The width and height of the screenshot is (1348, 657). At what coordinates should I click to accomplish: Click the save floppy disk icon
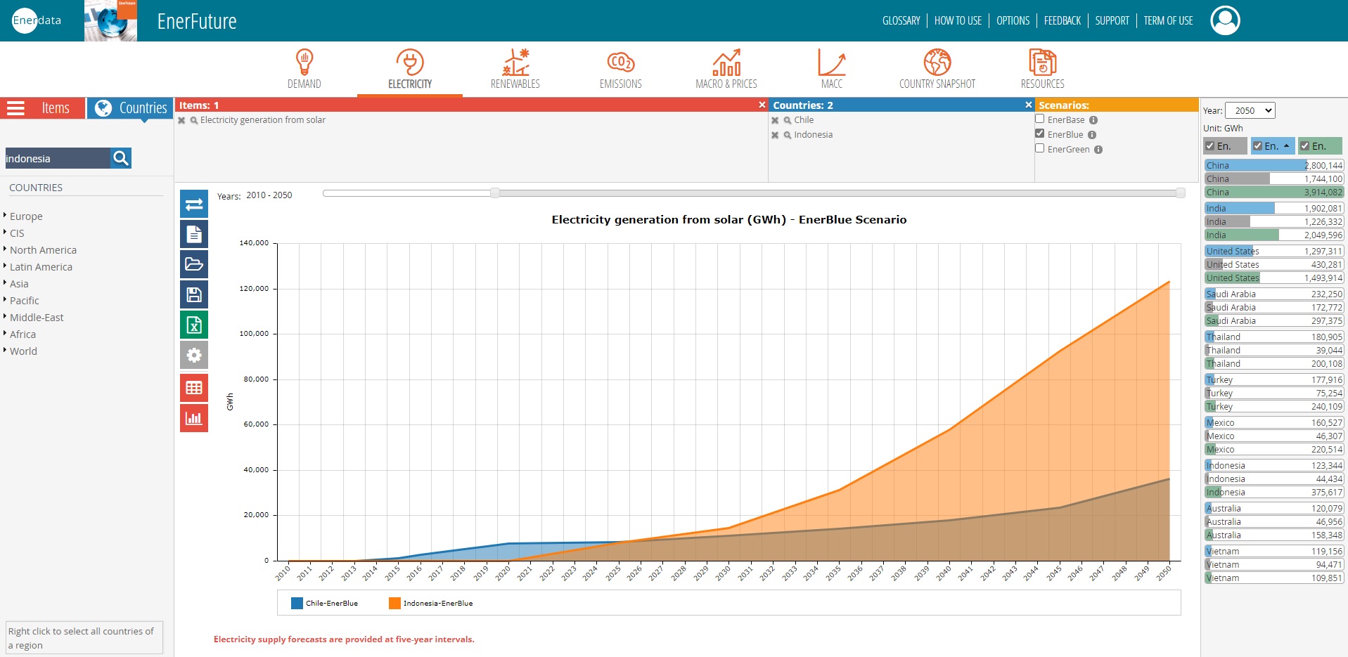[x=194, y=295]
